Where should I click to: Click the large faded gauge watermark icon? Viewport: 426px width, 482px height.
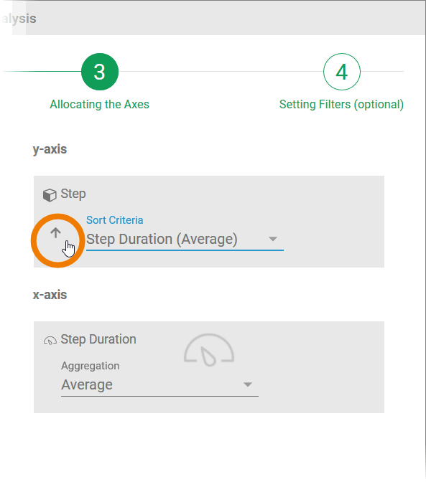[209, 350]
